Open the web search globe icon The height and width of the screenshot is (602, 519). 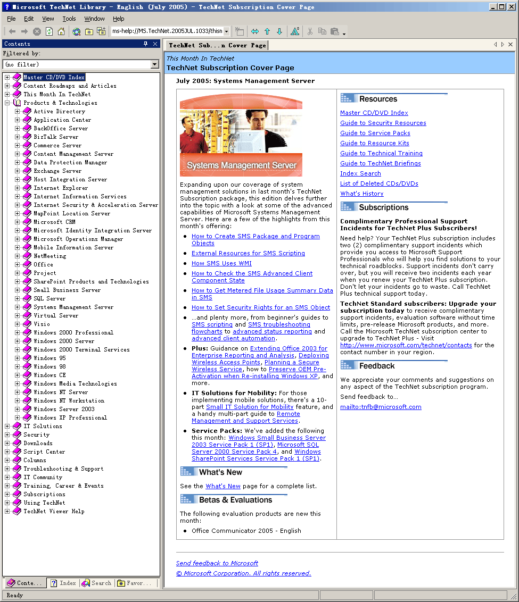[77, 31]
